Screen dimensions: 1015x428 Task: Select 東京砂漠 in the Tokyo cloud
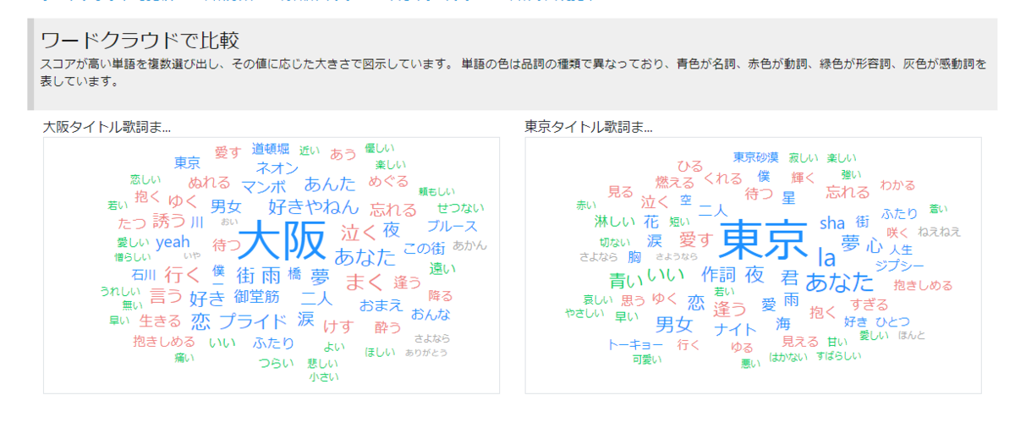(x=755, y=157)
